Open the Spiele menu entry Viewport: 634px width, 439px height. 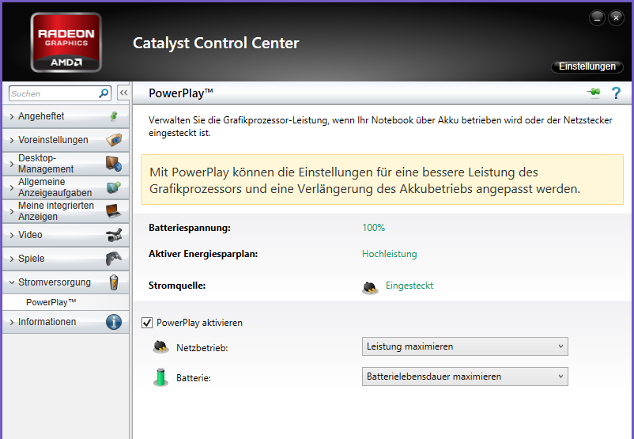66,259
